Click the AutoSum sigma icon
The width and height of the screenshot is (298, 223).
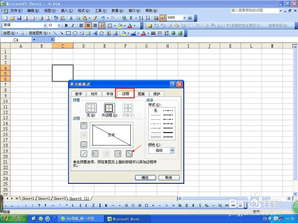(x=131, y=18)
